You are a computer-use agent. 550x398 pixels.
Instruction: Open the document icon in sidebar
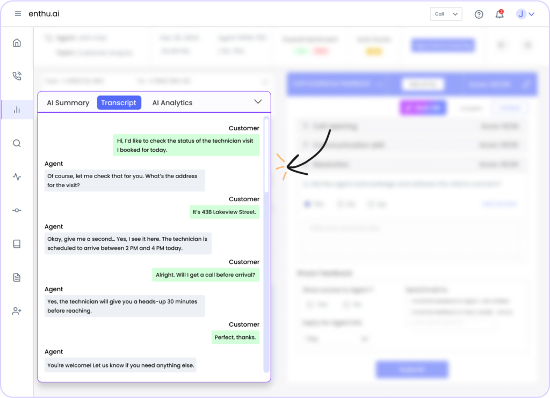tap(17, 277)
